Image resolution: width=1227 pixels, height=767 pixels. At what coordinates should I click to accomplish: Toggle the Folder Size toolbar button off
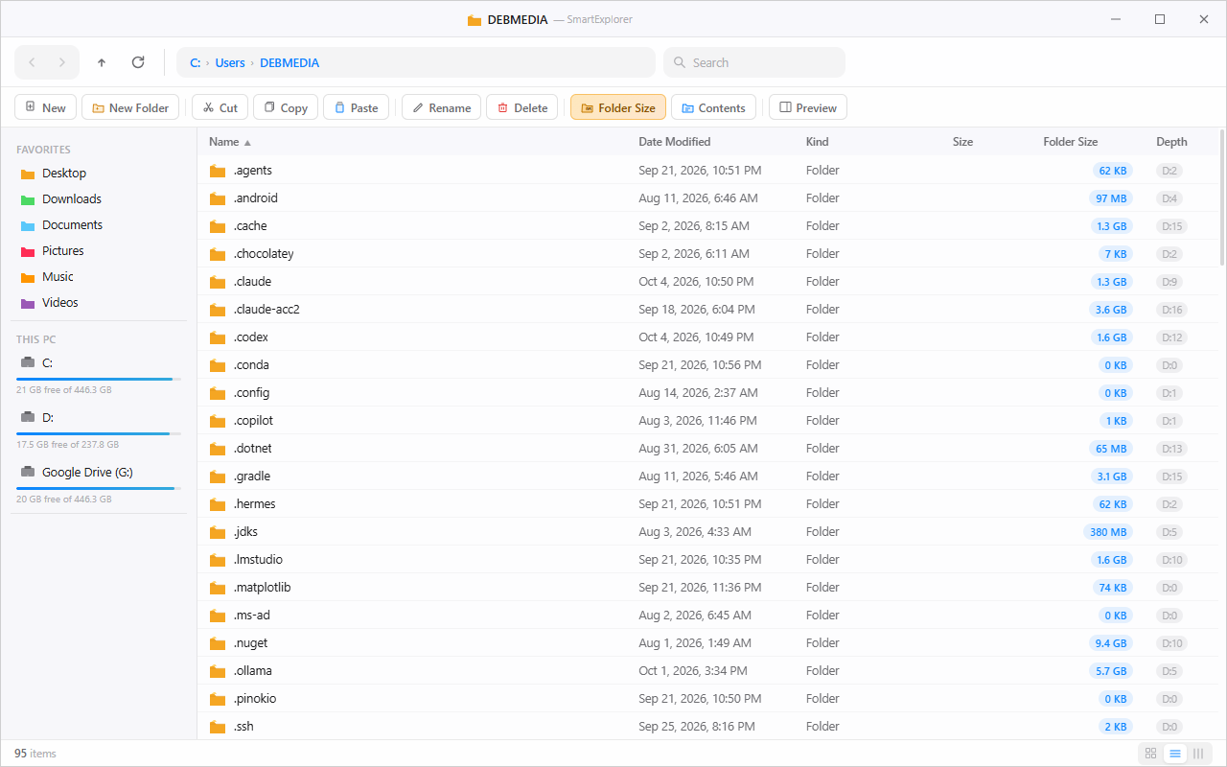618,107
